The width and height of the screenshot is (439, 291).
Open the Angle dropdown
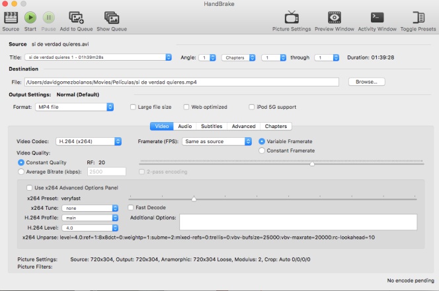[x=207, y=57]
